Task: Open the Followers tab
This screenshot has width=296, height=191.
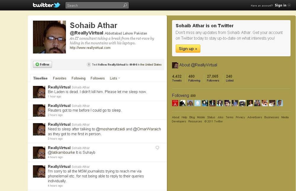Action: [98, 78]
